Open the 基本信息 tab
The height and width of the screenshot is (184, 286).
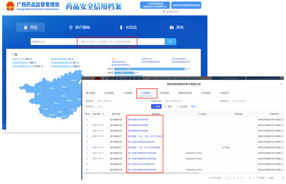[90, 93]
